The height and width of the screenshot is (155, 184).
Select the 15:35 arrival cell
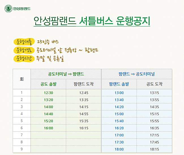[x=84, y=121]
